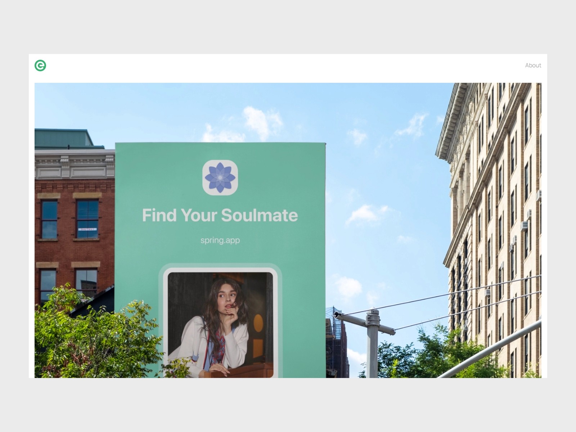Open the woman's portrait photo on billboard

[220, 325]
